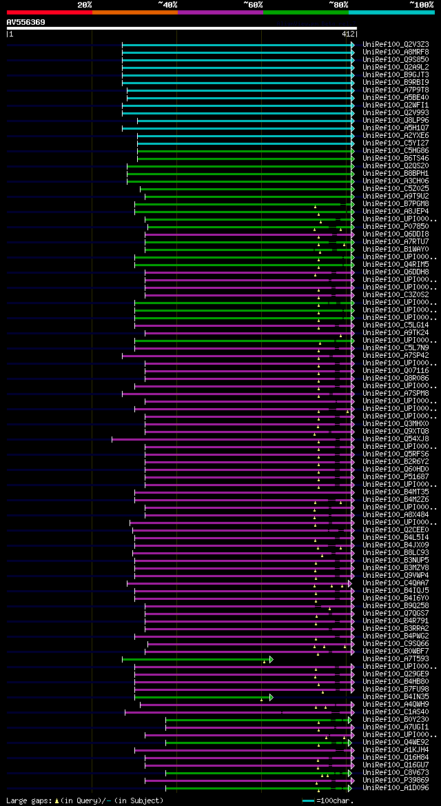Click the UniRef100_Q54XJ8 hit label
Screen dimensions: 441x806
pyautogui.click(x=396, y=439)
